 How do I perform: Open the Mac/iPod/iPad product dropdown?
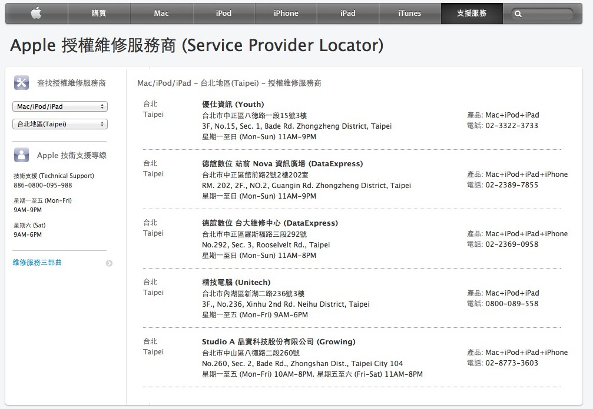click(x=60, y=106)
